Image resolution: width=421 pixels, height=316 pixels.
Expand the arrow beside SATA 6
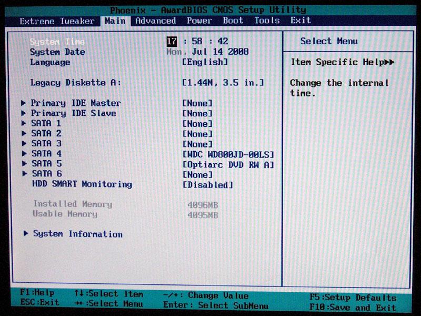(24, 174)
